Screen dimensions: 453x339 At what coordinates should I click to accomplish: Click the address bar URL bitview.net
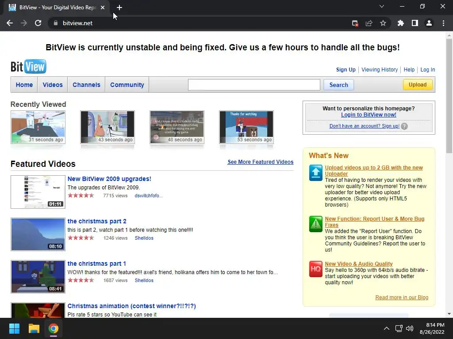click(78, 23)
